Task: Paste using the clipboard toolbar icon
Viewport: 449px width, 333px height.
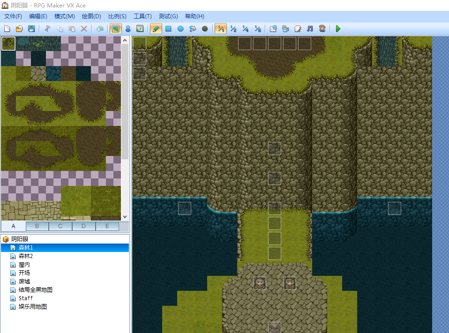Action: (72, 29)
